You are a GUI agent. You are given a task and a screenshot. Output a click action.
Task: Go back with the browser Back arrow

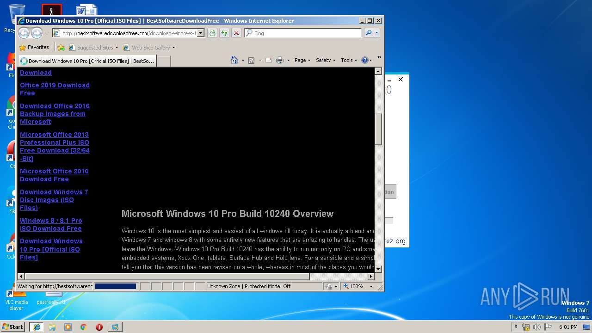point(24,33)
